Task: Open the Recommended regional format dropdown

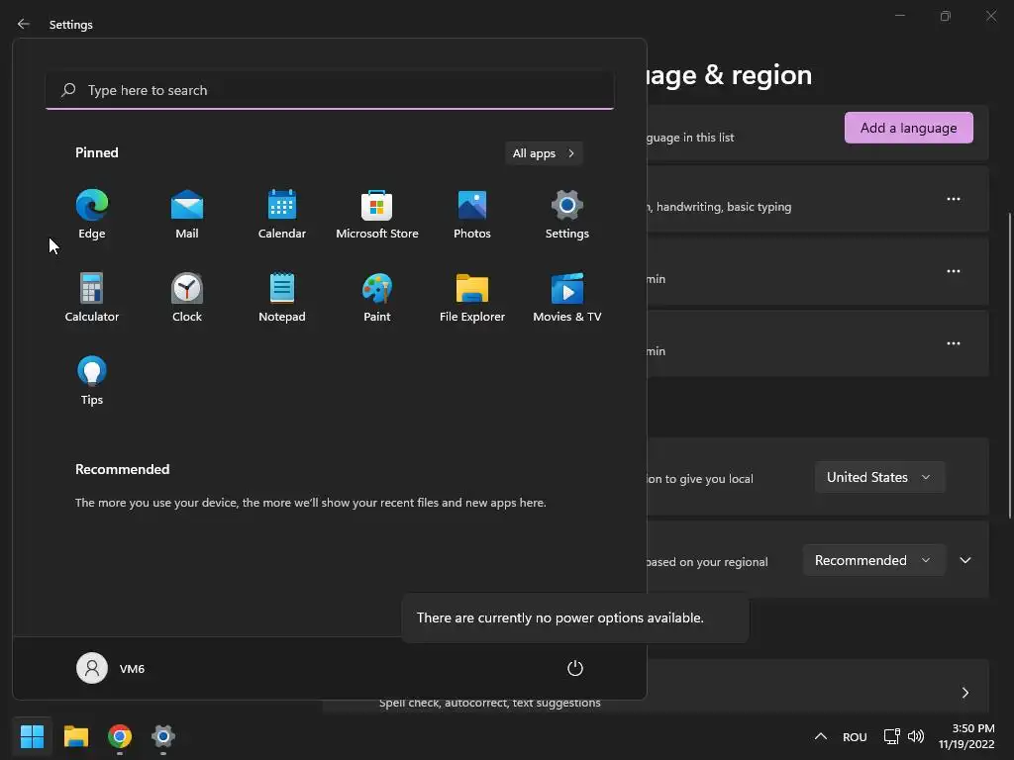Action: [874, 560]
